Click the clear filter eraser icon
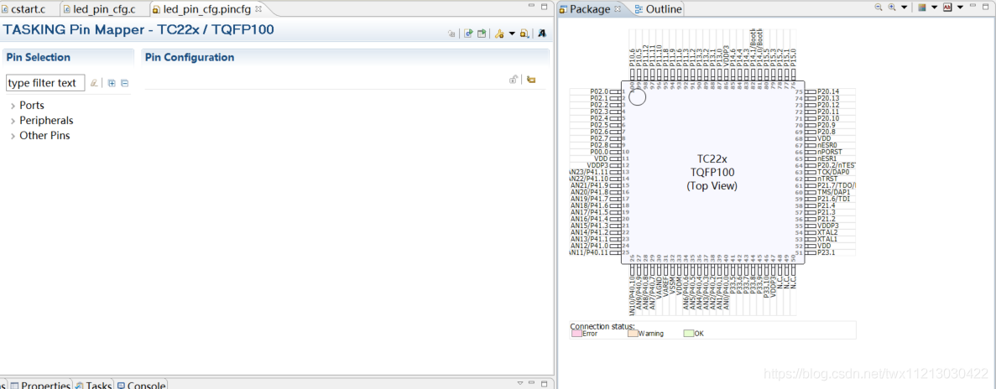Image resolution: width=996 pixels, height=389 pixels. click(94, 82)
